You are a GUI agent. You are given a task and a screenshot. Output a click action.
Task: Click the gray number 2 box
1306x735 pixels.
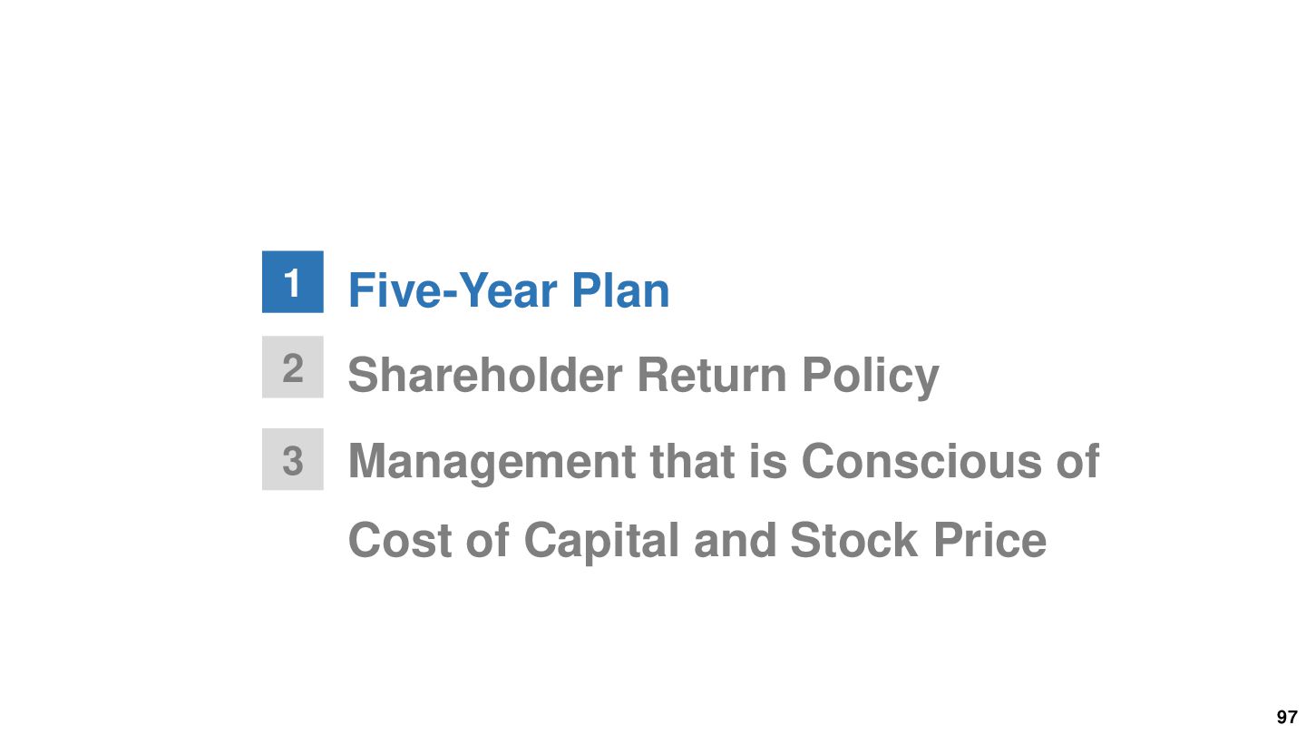click(x=292, y=367)
